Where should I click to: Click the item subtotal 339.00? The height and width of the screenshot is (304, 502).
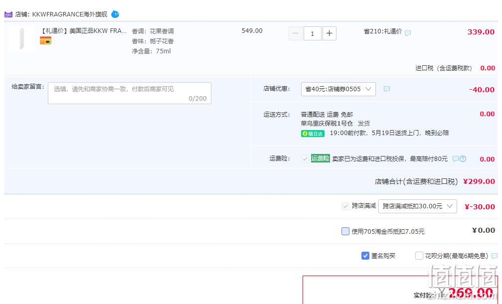click(x=481, y=32)
